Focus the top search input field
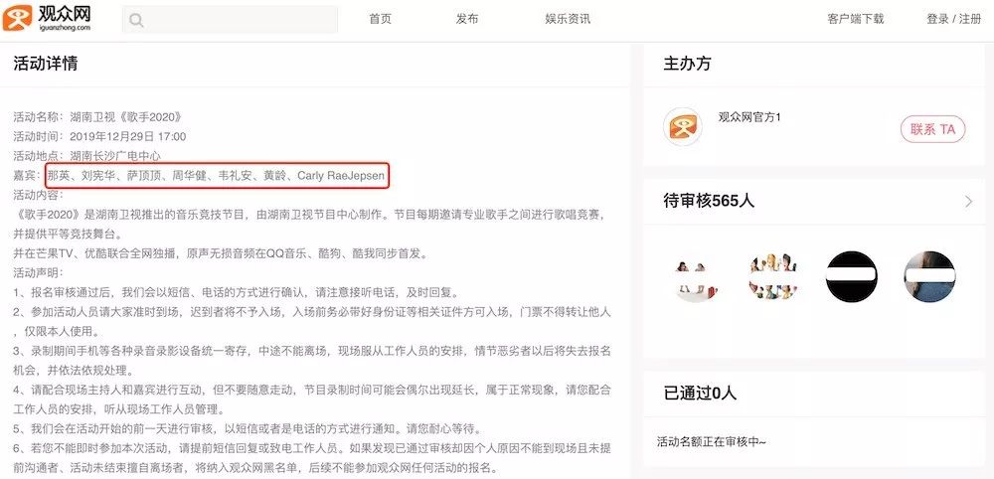 click(230, 20)
